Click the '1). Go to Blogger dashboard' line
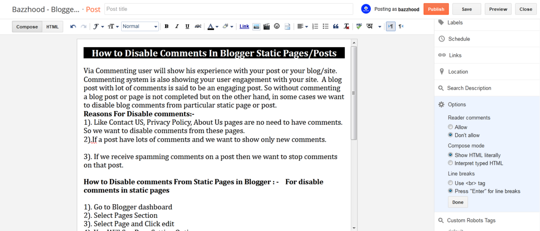 click(128, 207)
